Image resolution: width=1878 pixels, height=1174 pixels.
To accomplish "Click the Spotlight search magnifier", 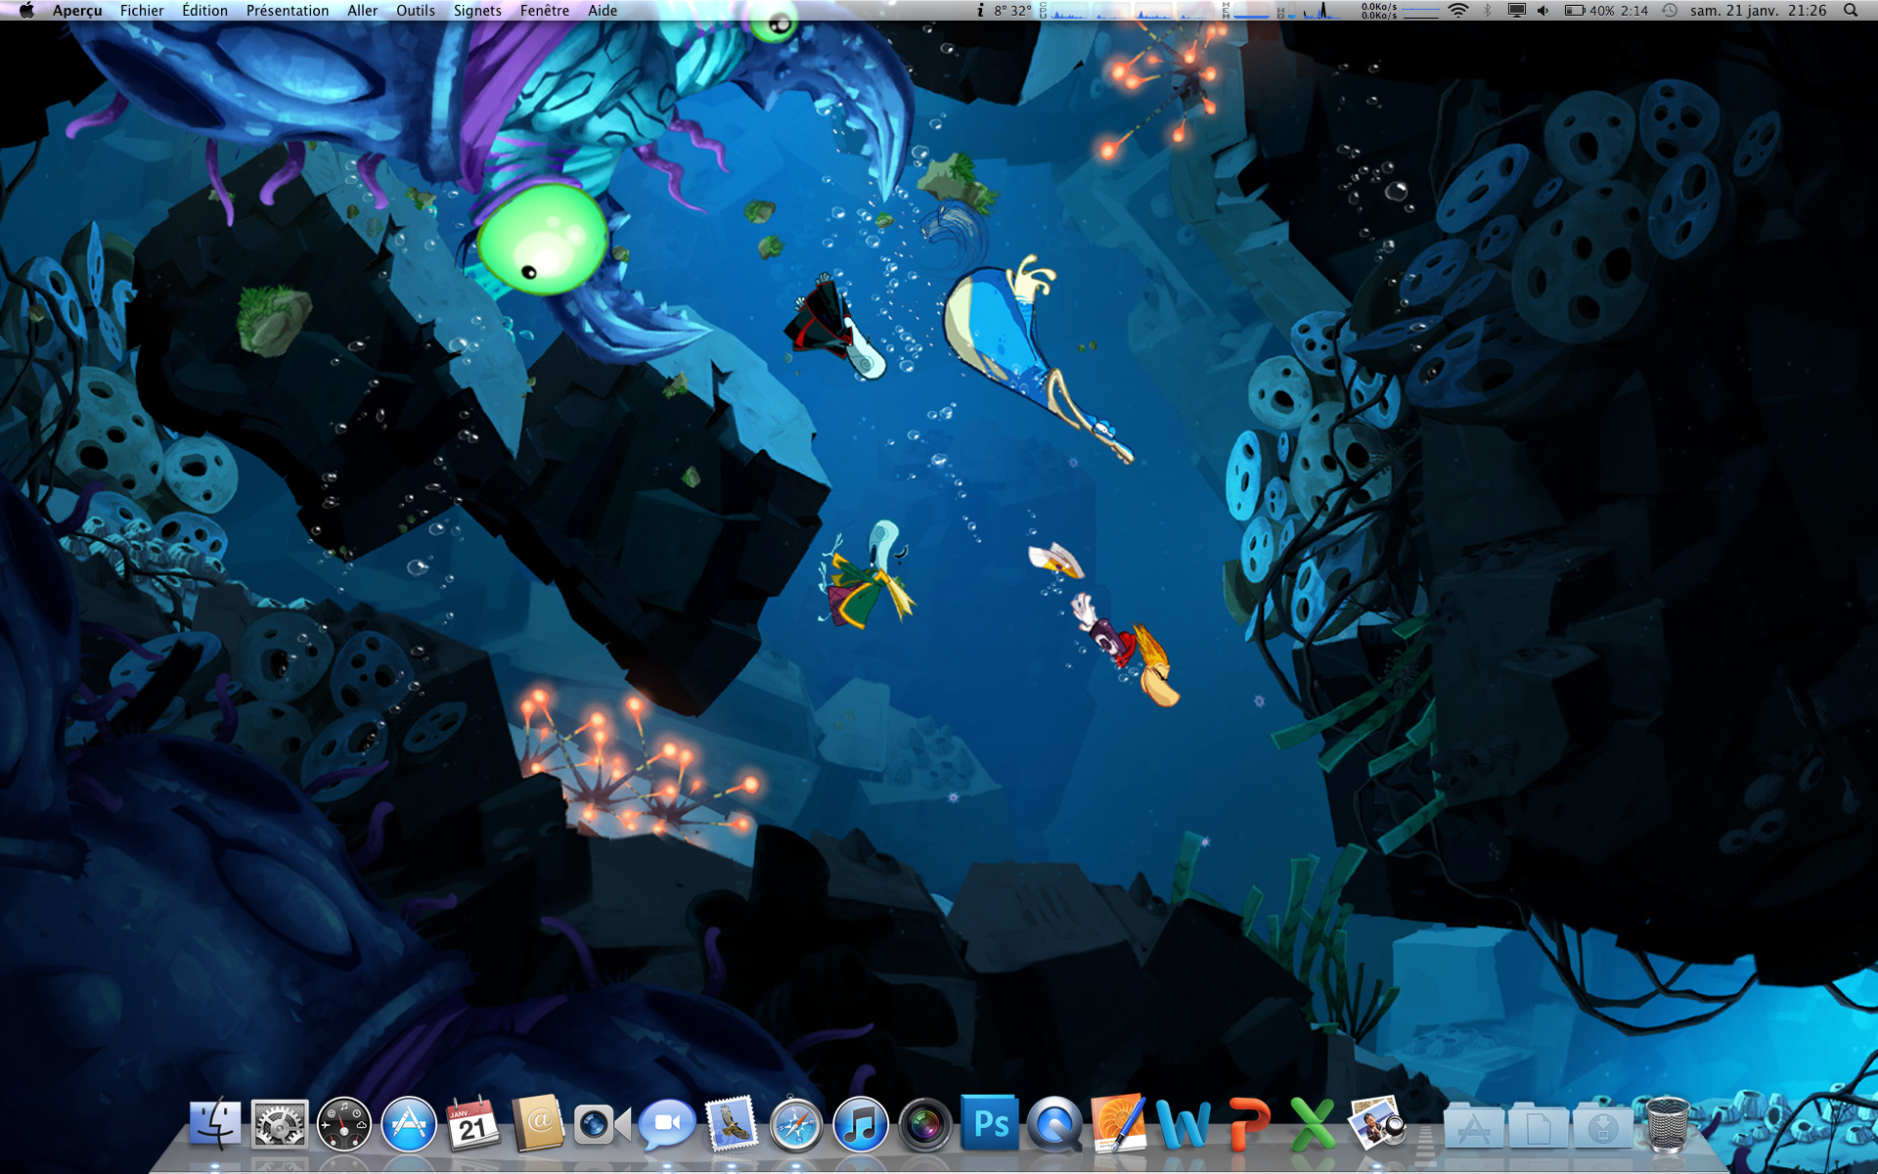I will click(1851, 11).
